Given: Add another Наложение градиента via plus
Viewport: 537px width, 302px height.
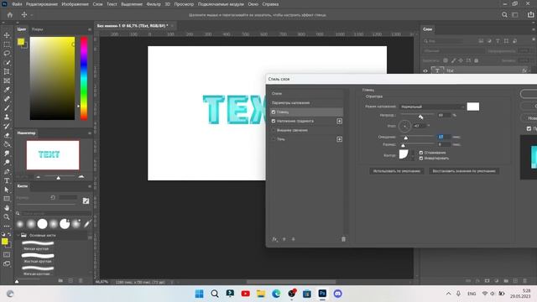Looking at the screenshot, I should [x=339, y=121].
